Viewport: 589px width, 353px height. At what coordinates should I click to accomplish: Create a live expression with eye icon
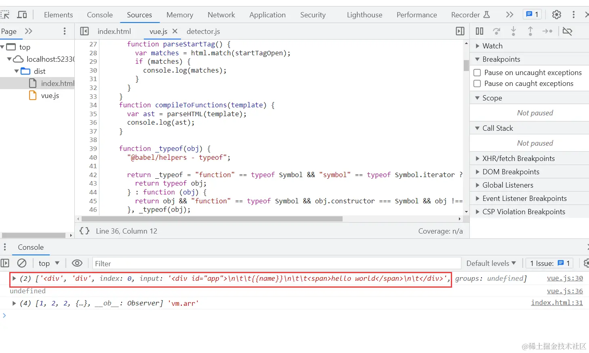(x=77, y=263)
